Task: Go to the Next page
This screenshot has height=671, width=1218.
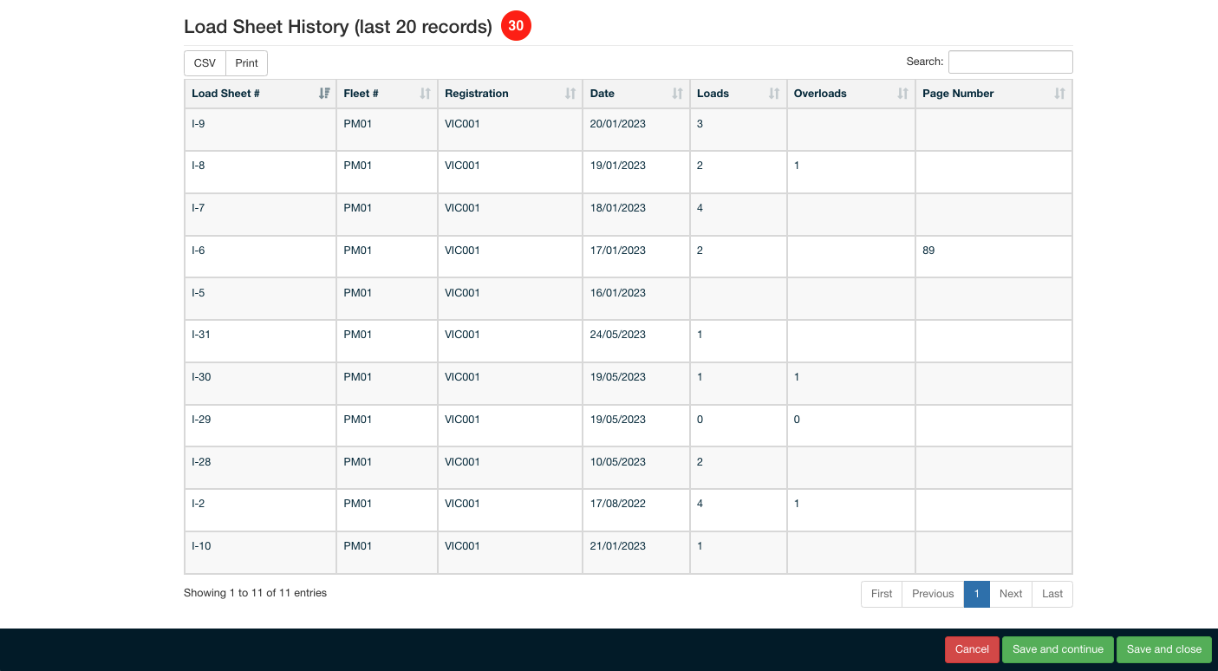Action: (1010, 593)
